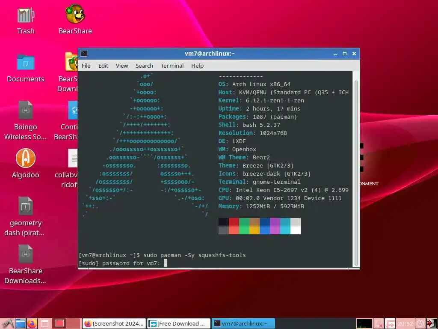Switch to the first red workspace

[59, 323]
